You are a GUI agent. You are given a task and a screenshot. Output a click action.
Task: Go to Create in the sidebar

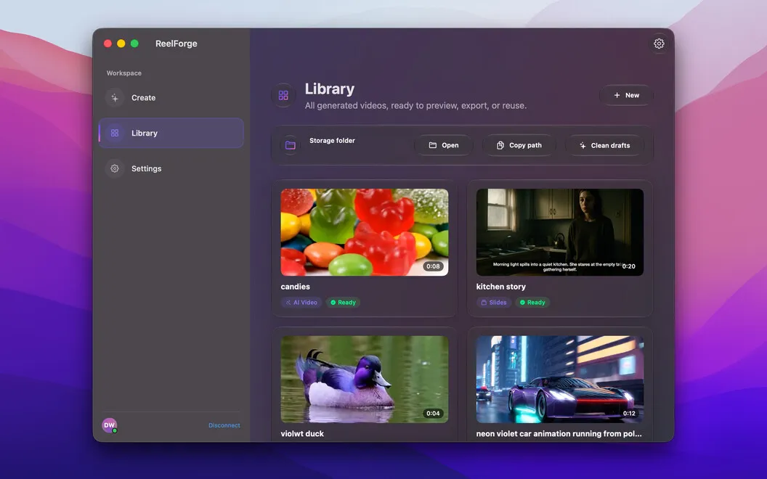[171, 98]
